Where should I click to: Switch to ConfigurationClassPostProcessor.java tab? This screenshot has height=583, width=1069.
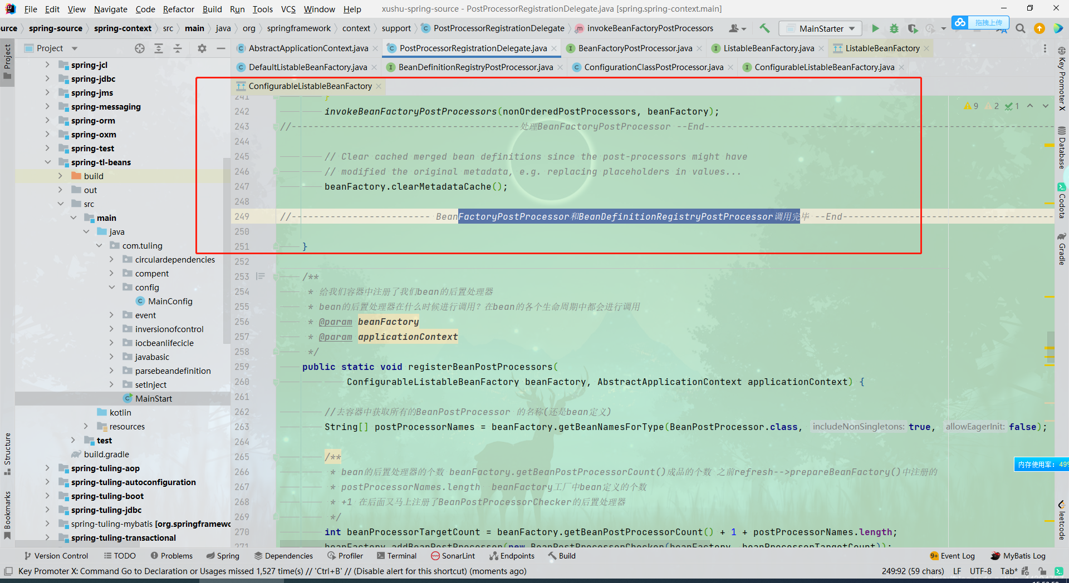[x=654, y=67]
